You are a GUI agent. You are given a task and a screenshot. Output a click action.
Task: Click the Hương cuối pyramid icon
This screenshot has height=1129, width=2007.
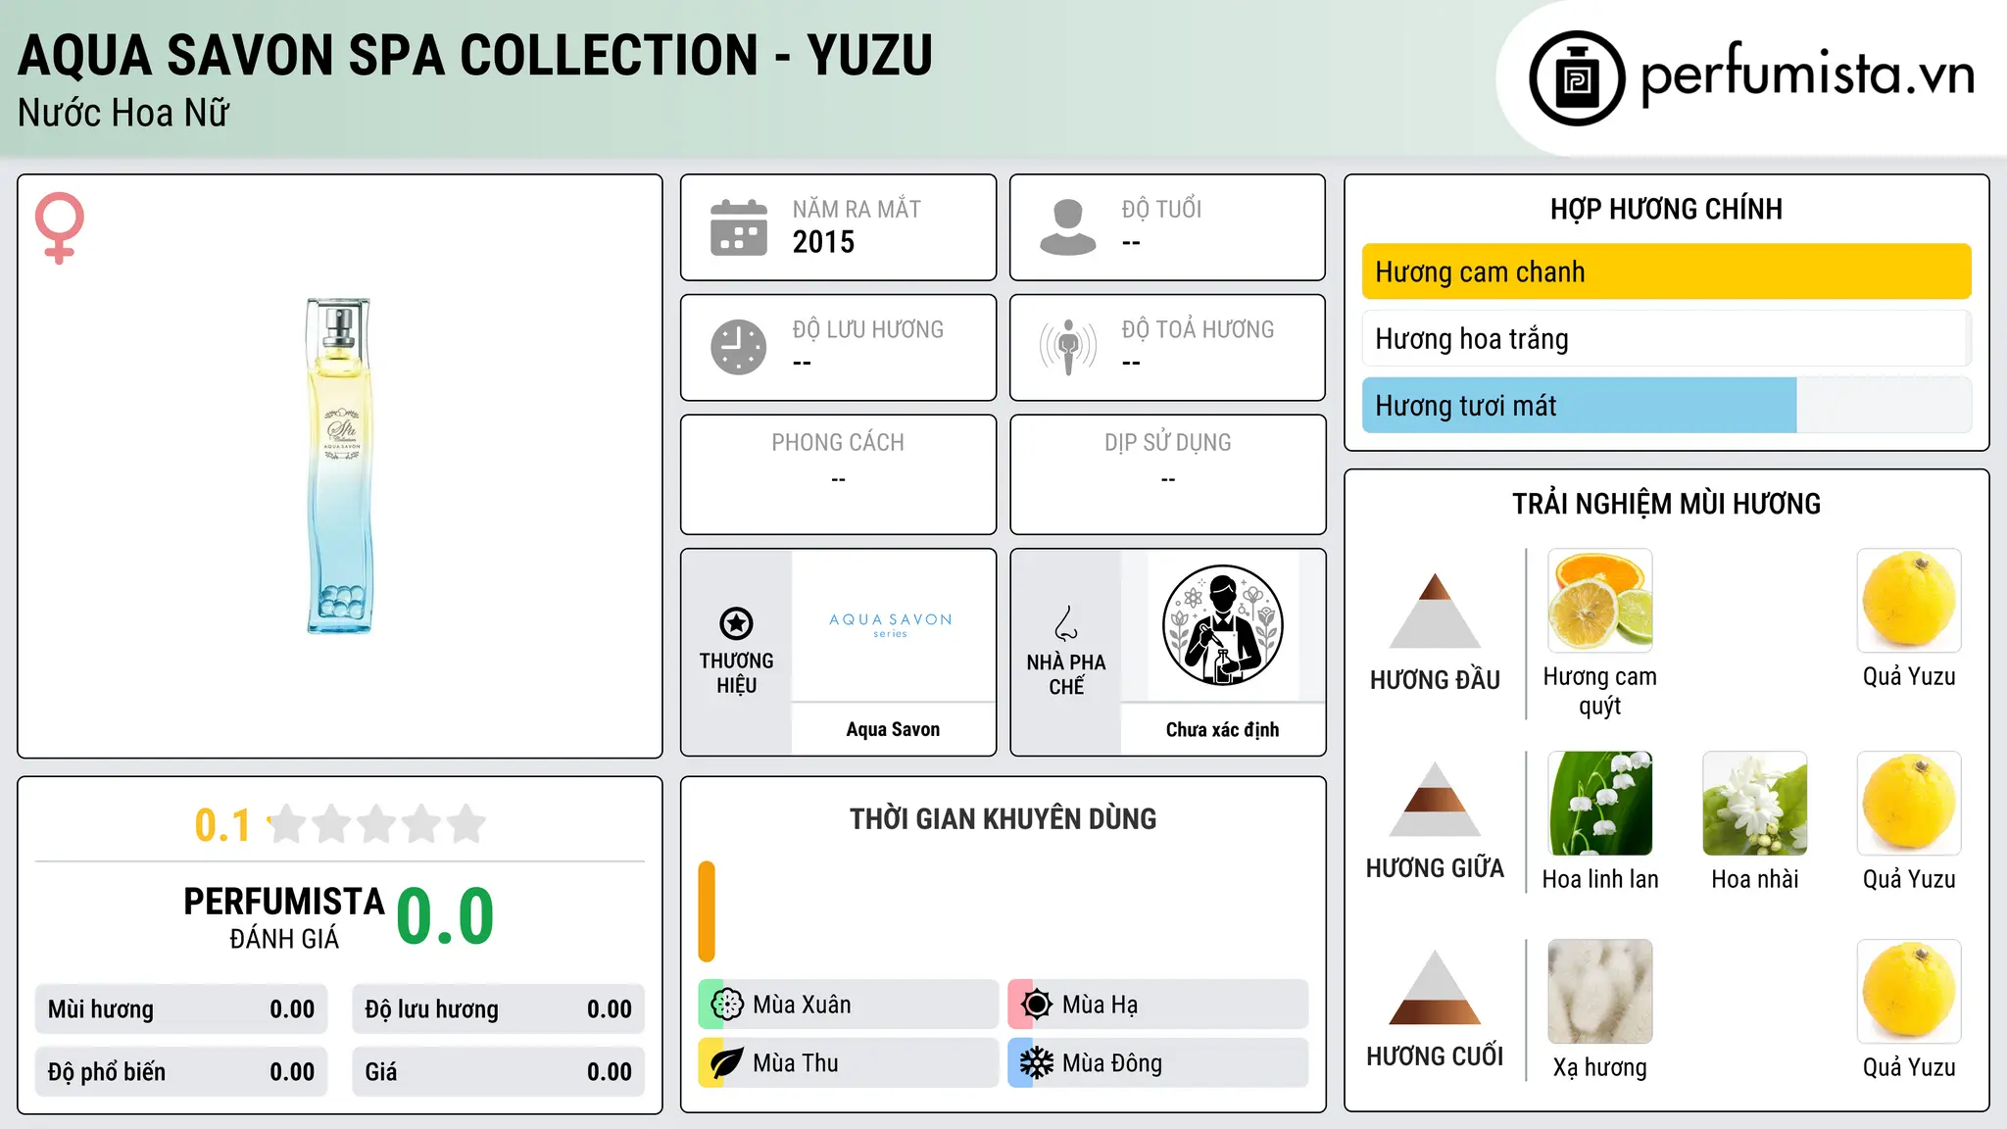point(1435,987)
